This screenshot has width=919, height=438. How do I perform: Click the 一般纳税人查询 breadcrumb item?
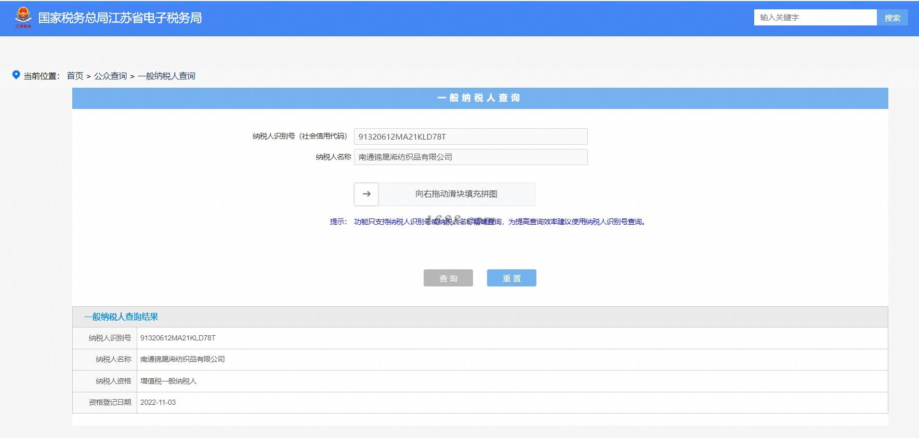tap(166, 76)
